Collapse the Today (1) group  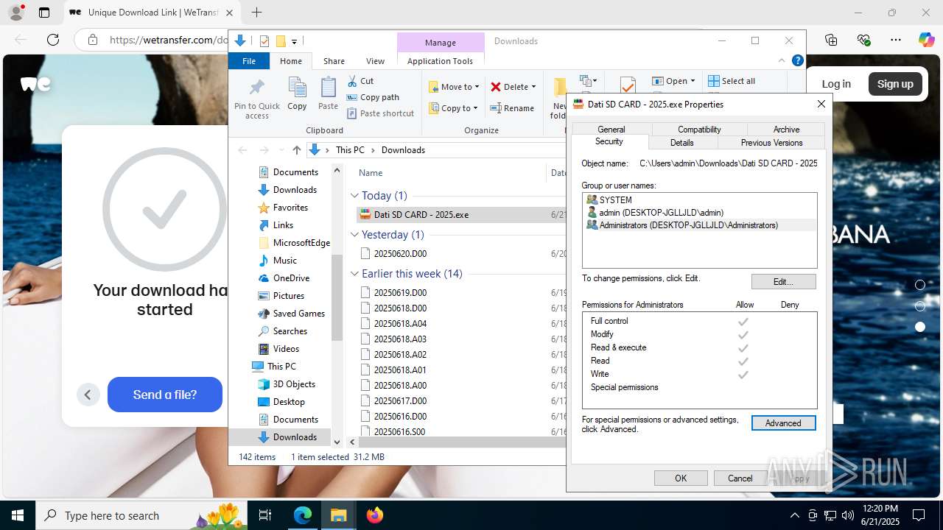[354, 196]
